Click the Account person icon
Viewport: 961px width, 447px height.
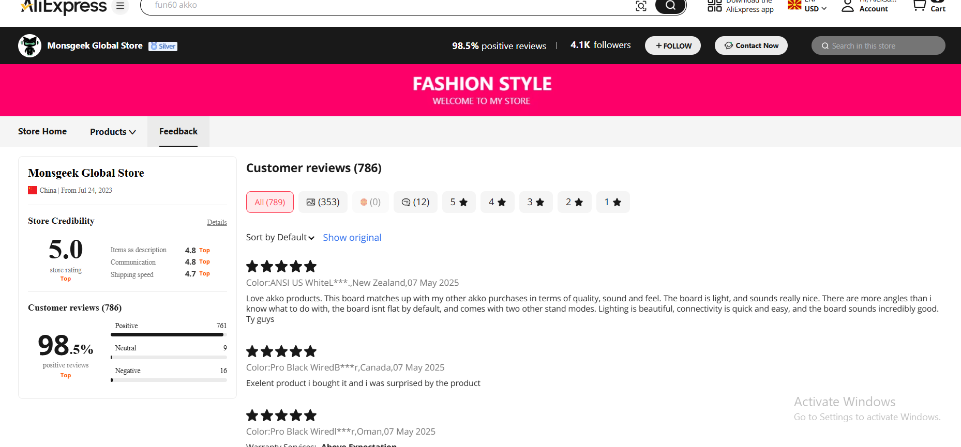(847, 6)
